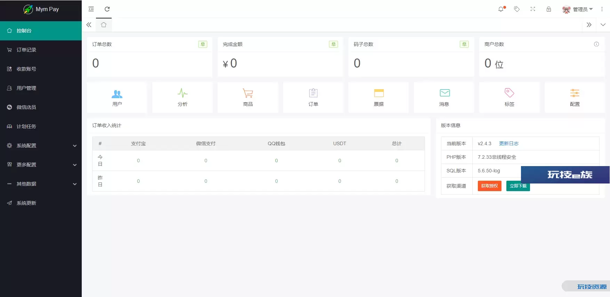Toggle fullscreen mode icon
This screenshot has width=610, height=297.
[x=533, y=9]
